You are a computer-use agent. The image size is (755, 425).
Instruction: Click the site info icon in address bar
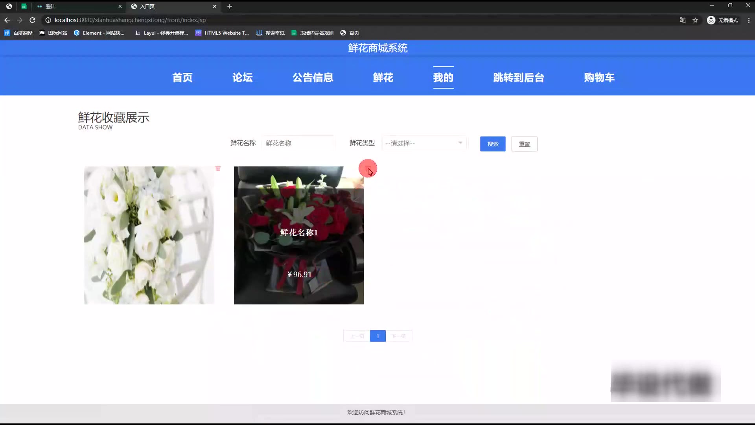pos(48,20)
